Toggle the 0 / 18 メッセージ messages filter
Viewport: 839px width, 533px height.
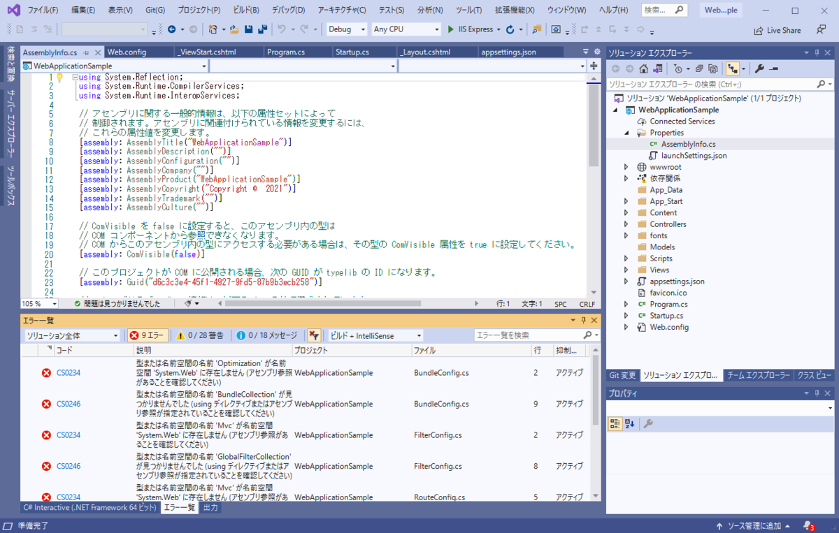tap(266, 335)
